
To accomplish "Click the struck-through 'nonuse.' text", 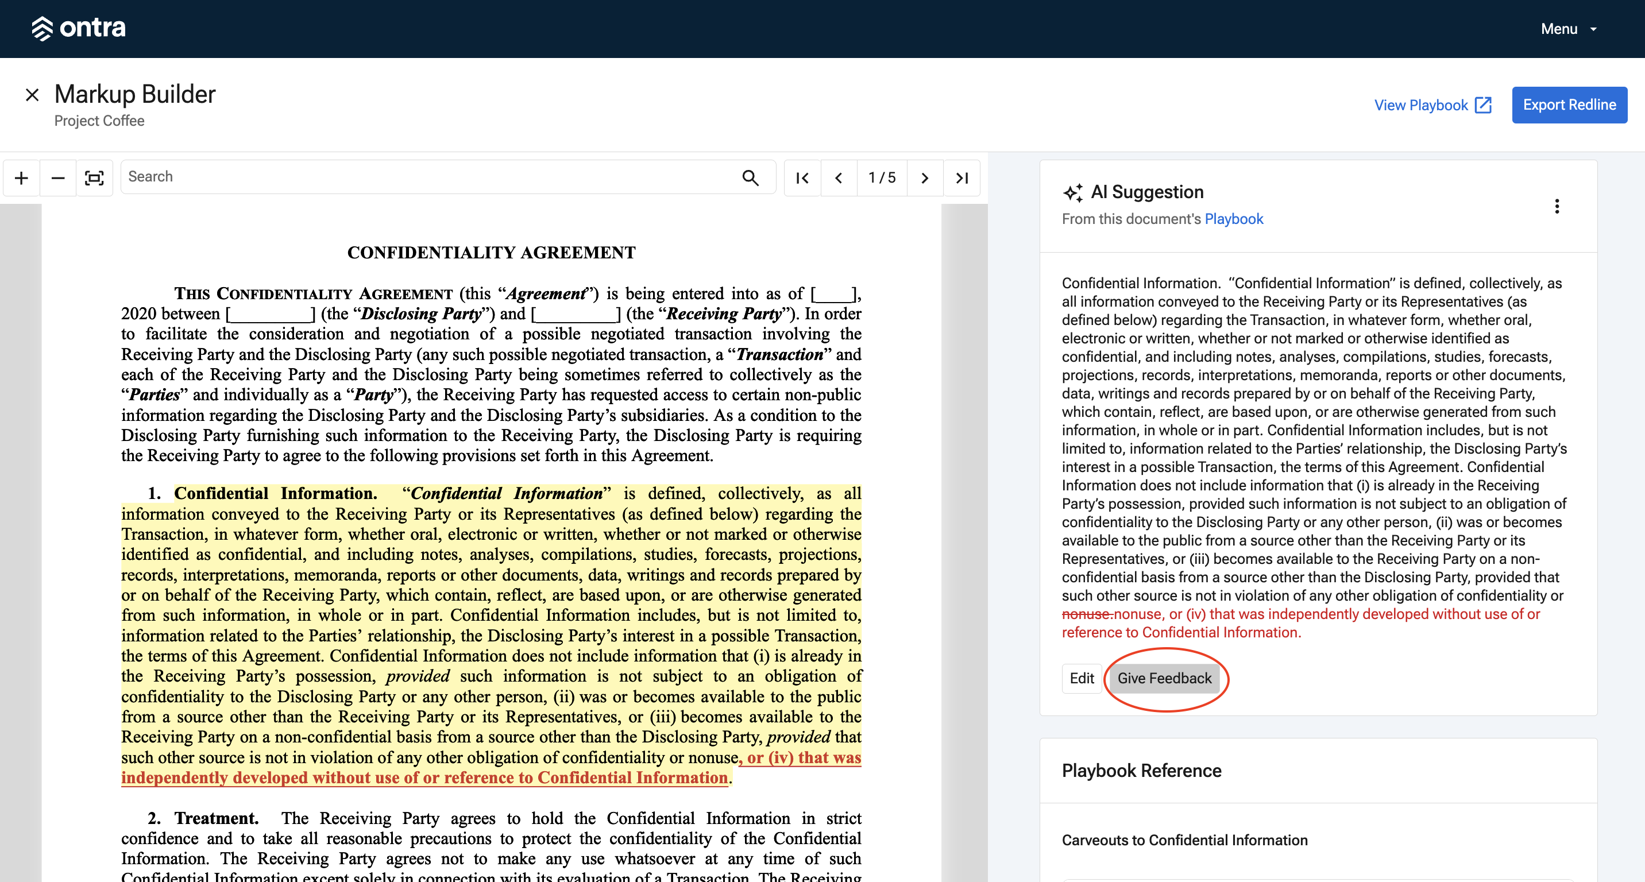I will click(1087, 614).
